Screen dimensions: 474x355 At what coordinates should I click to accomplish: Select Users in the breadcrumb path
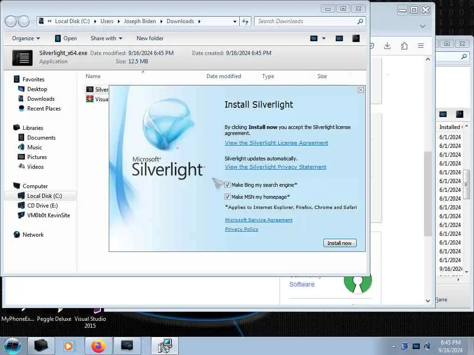click(x=107, y=21)
